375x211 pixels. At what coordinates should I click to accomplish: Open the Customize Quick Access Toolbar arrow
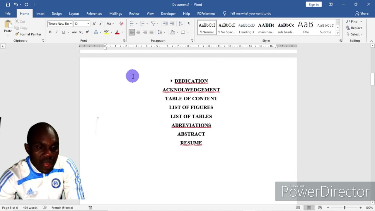[35, 4]
